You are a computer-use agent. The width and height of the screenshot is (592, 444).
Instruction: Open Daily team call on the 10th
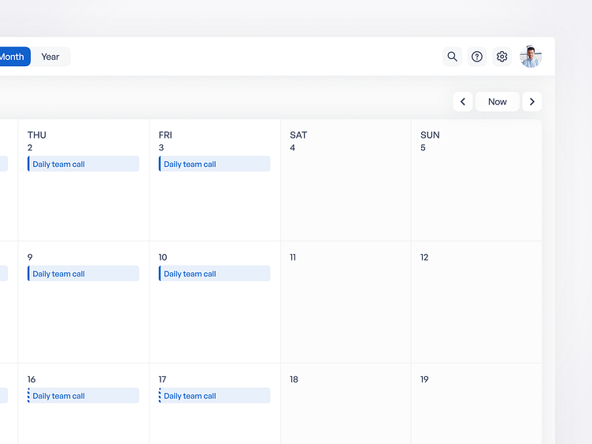point(214,274)
